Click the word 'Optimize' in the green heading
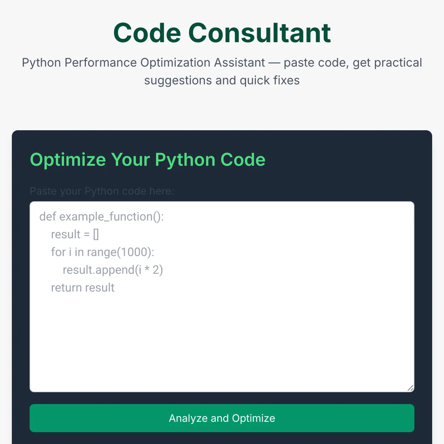Image resolution: width=444 pixels, height=444 pixels. (68, 160)
